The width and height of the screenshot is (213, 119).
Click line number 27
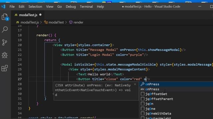20,79
